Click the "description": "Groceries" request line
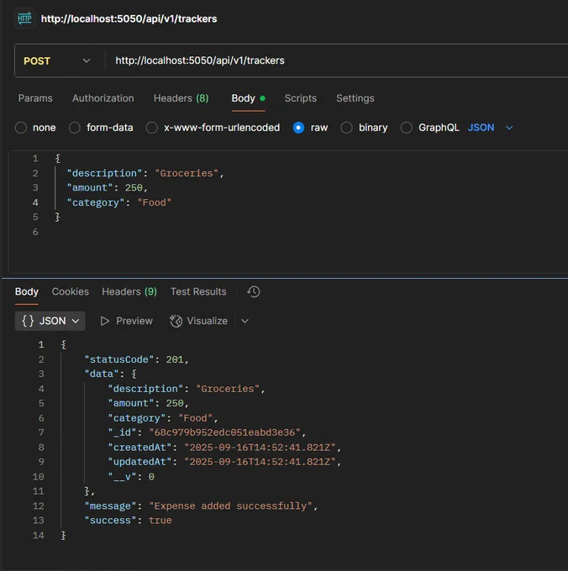 click(x=145, y=173)
